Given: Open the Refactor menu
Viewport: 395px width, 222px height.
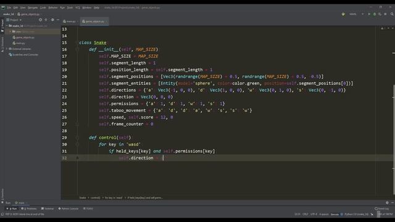Looking at the screenshot, I should [53, 7].
